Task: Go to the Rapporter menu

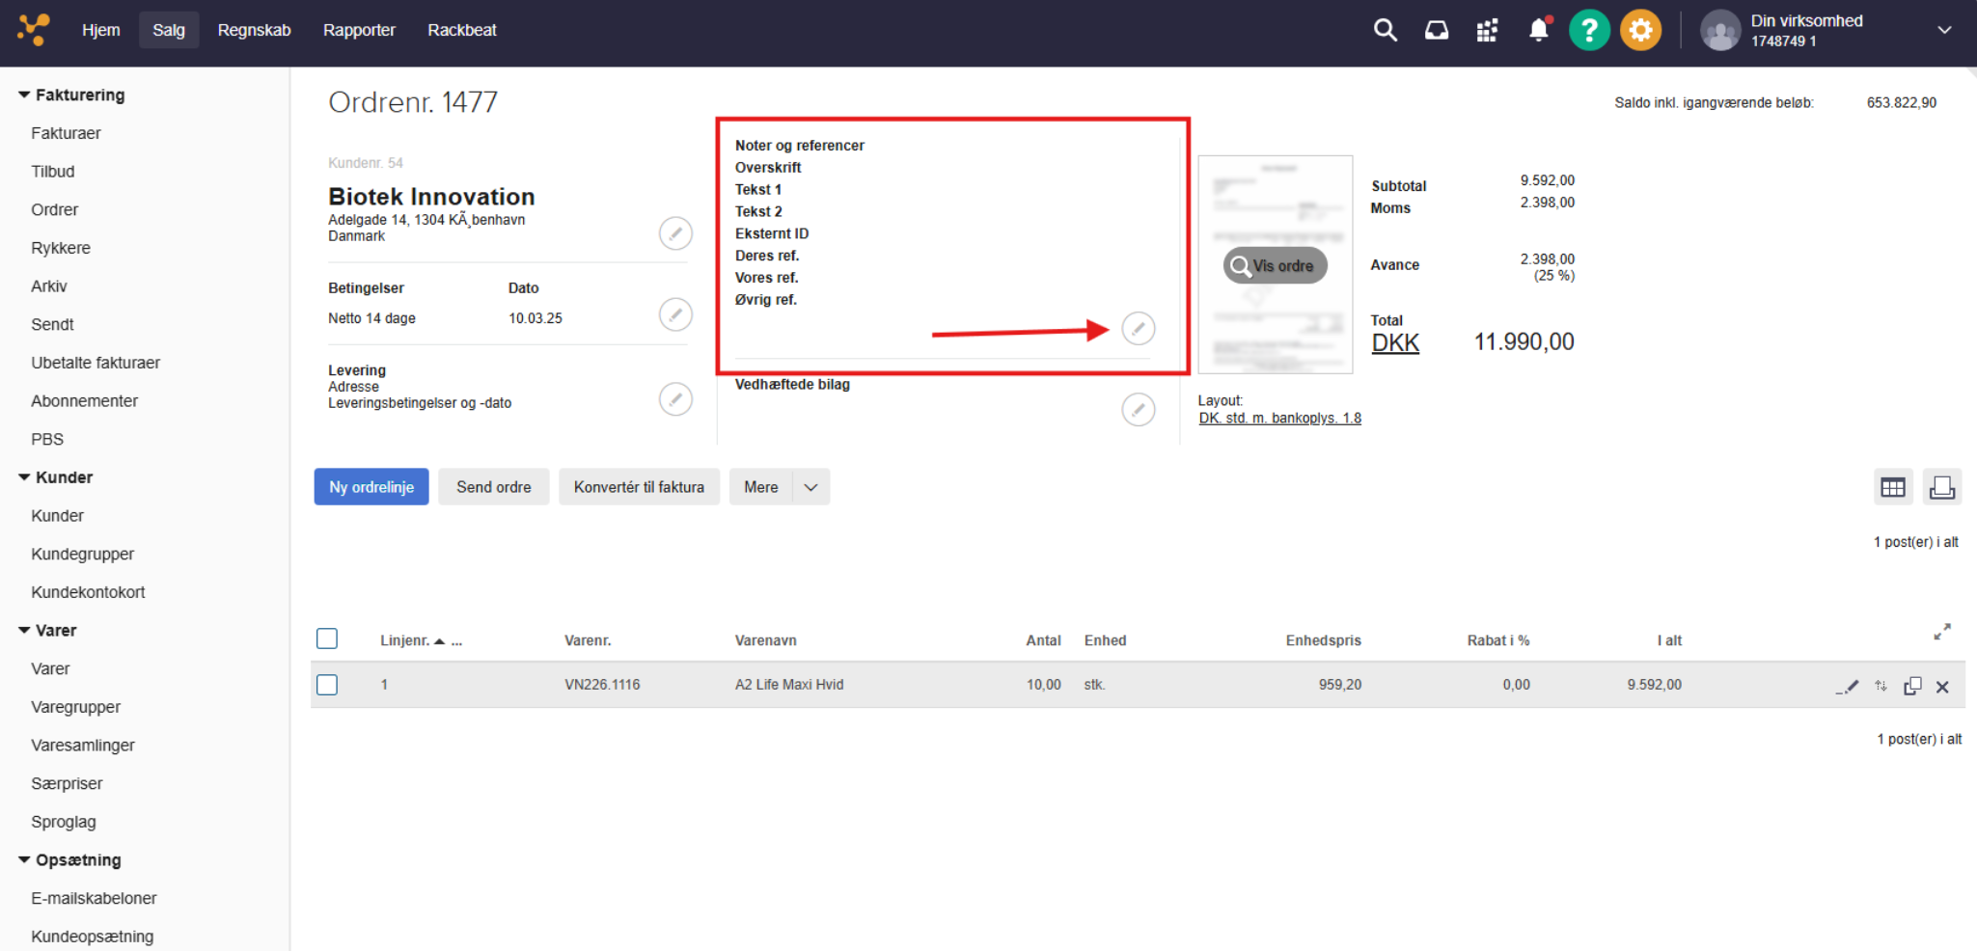Action: pyautogui.click(x=359, y=31)
